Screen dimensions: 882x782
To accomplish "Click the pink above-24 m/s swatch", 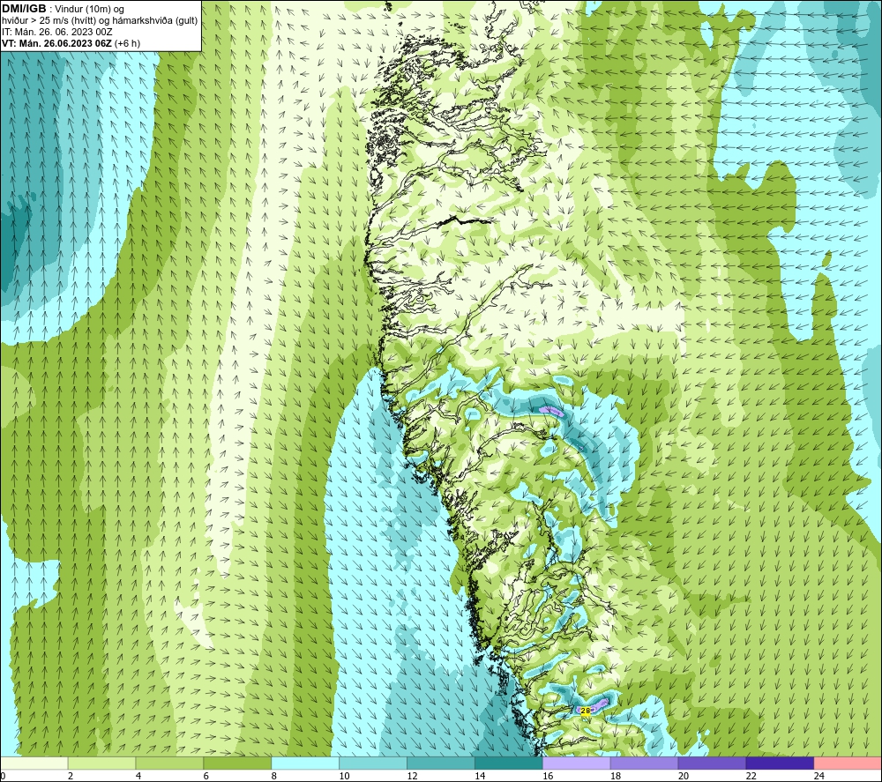I will [x=848, y=763].
